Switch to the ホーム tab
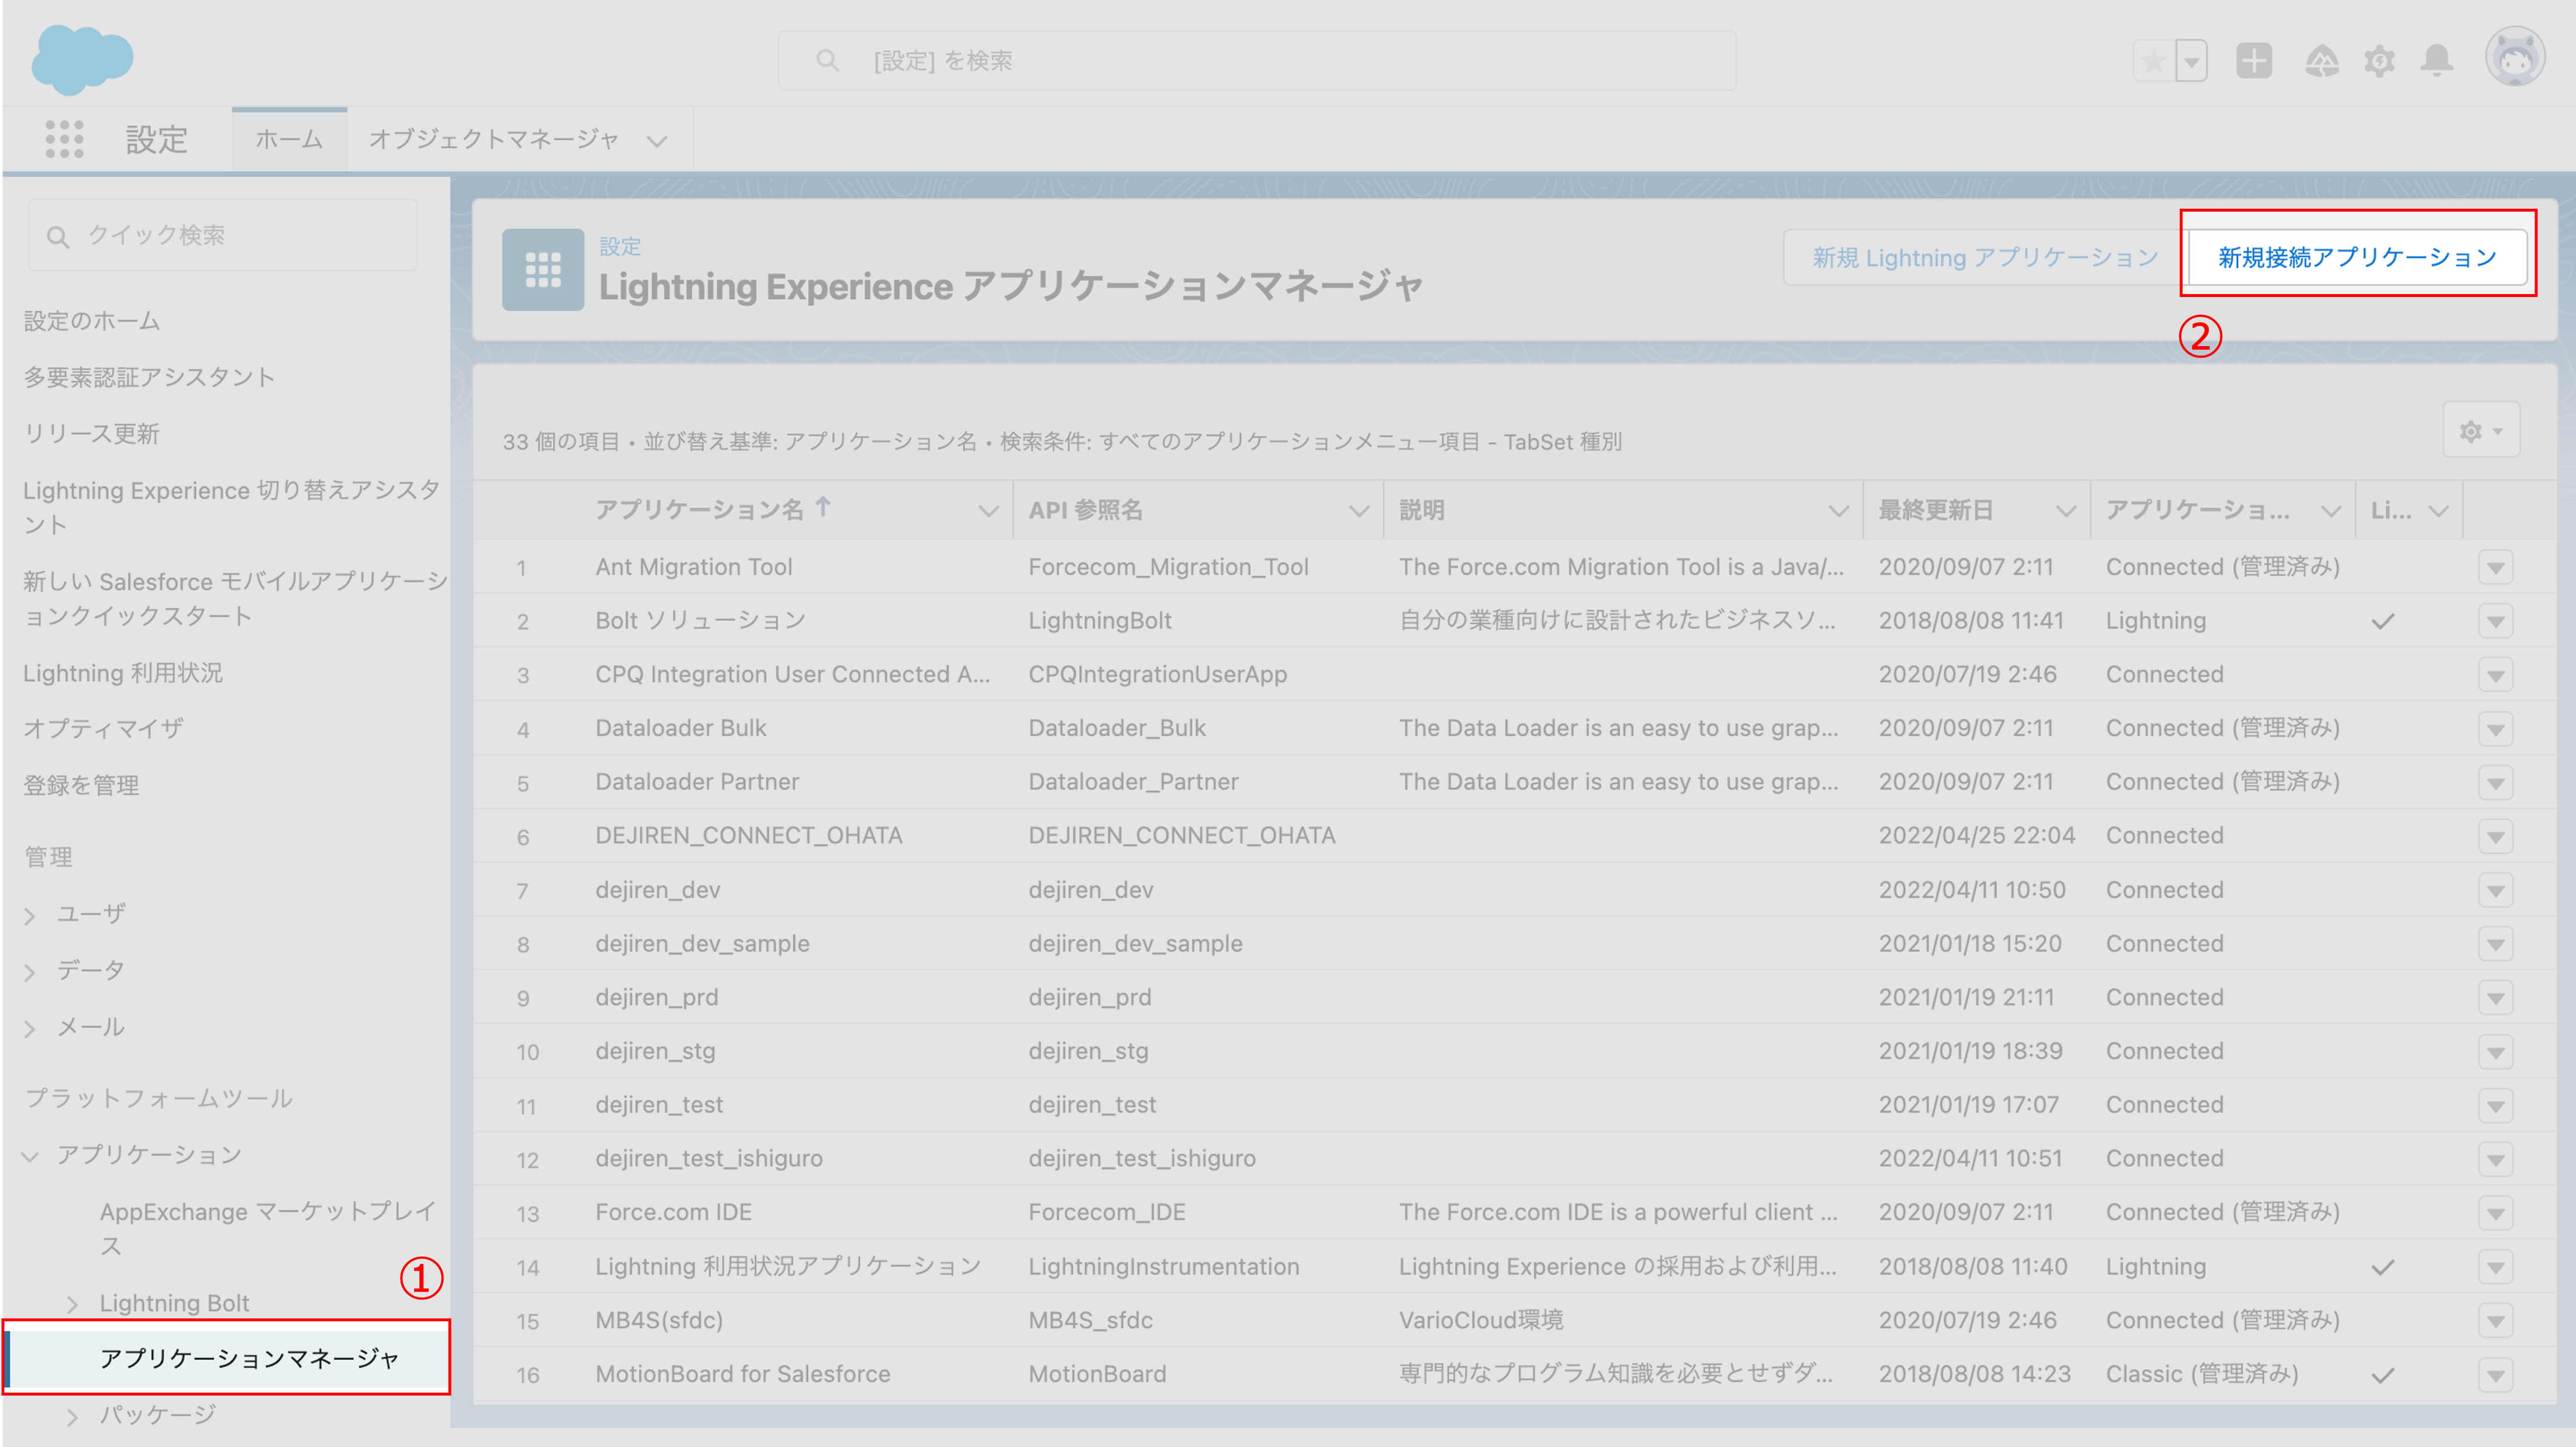 (289, 139)
